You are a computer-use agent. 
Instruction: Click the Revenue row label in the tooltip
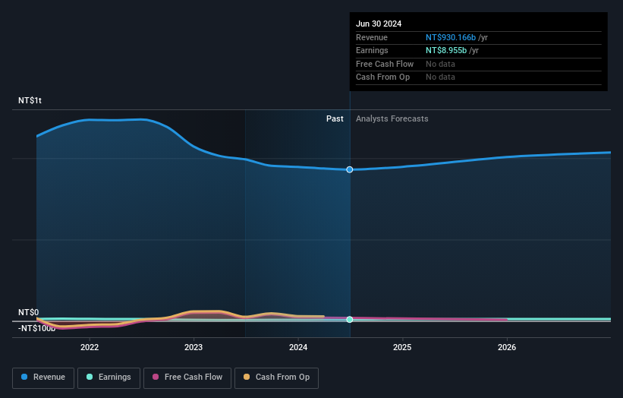pyautogui.click(x=372, y=37)
